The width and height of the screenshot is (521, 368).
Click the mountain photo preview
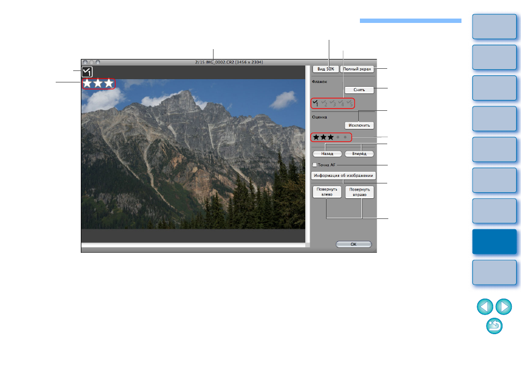tap(193, 154)
